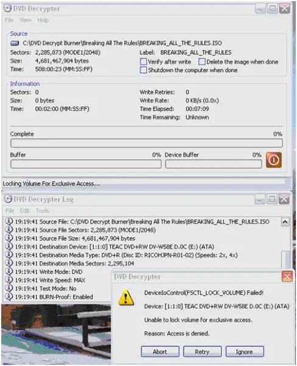The height and width of the screenshot is (366, 297).
Task: Click status text Locking Volume For Exclusive Access
Action: point(51,184)
